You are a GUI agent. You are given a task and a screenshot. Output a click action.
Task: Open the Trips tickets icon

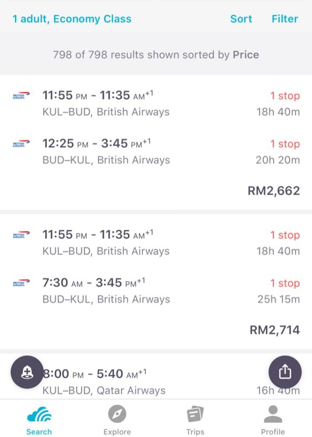(195, 414)
